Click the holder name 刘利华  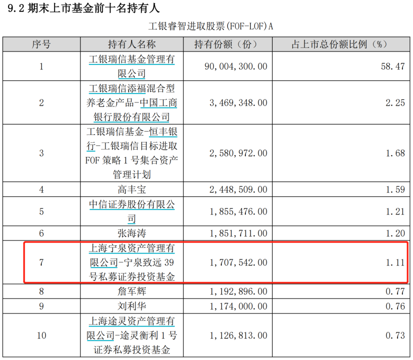point(132,305)
